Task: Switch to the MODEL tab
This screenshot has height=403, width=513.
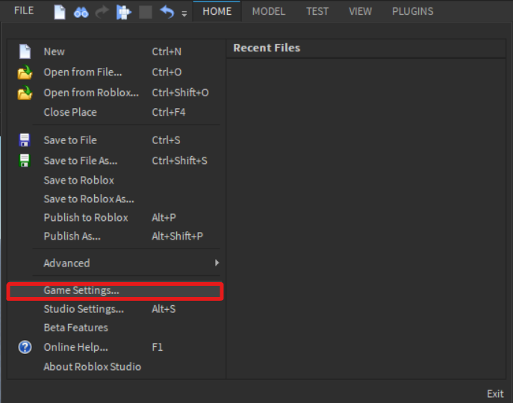Action: (269, 11)
